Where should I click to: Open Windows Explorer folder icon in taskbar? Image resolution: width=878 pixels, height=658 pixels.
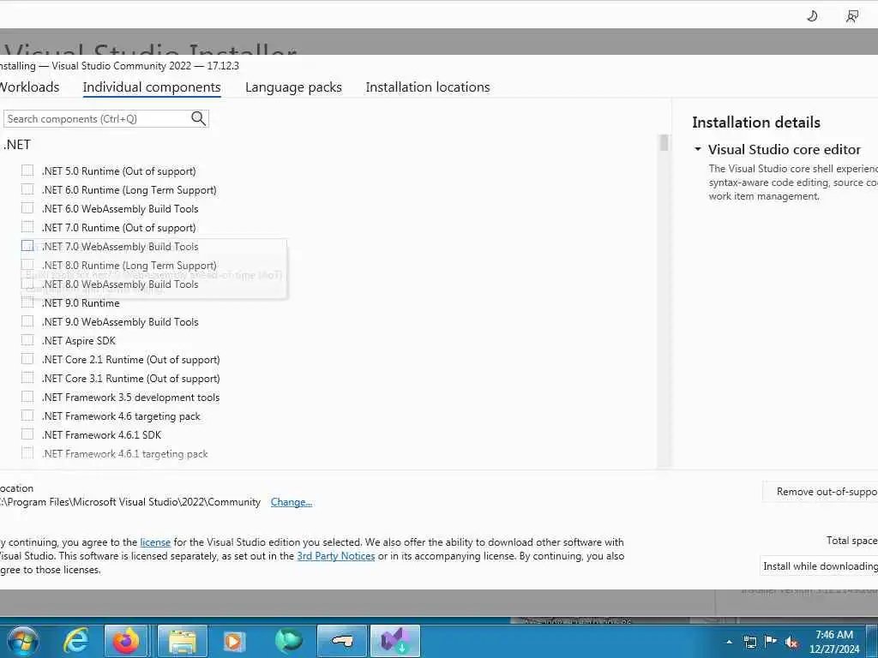[x=182, y=641]
